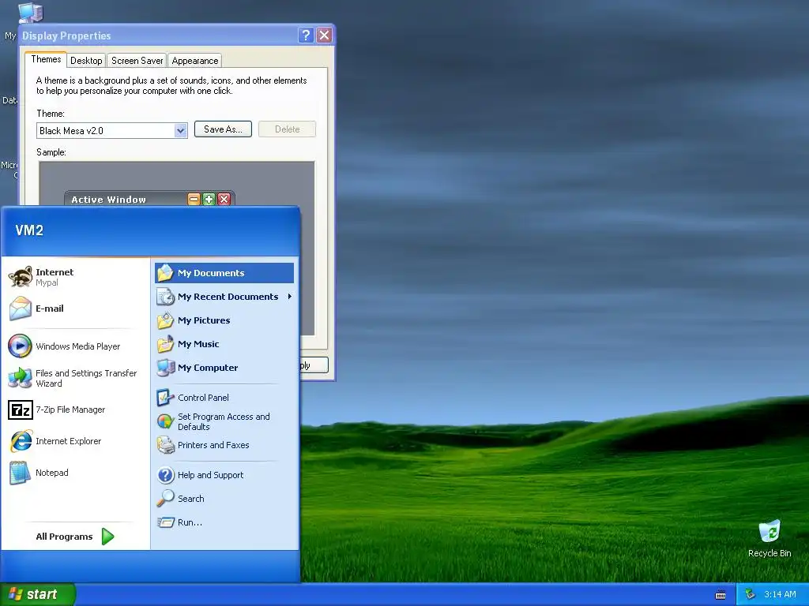Click the Apply button behind Start menu
This screenshot has width=809, height=606.
click(314, 365)
